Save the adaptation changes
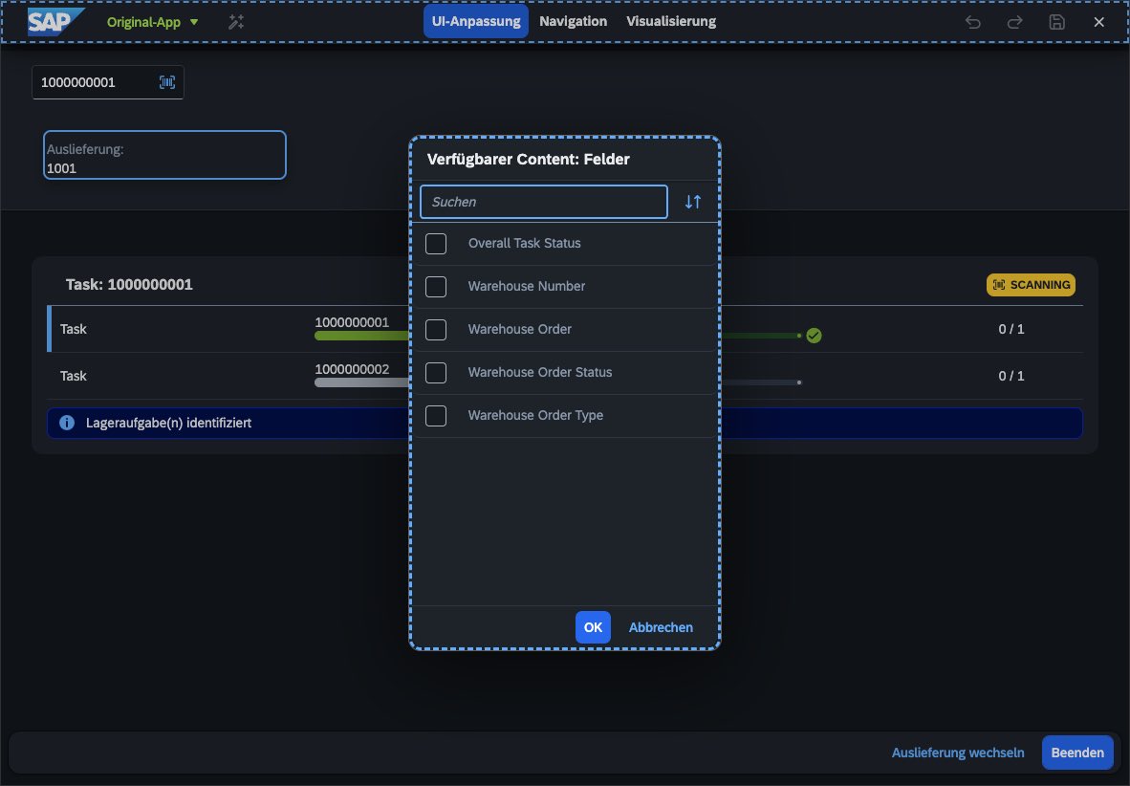 click(1056, 22)
